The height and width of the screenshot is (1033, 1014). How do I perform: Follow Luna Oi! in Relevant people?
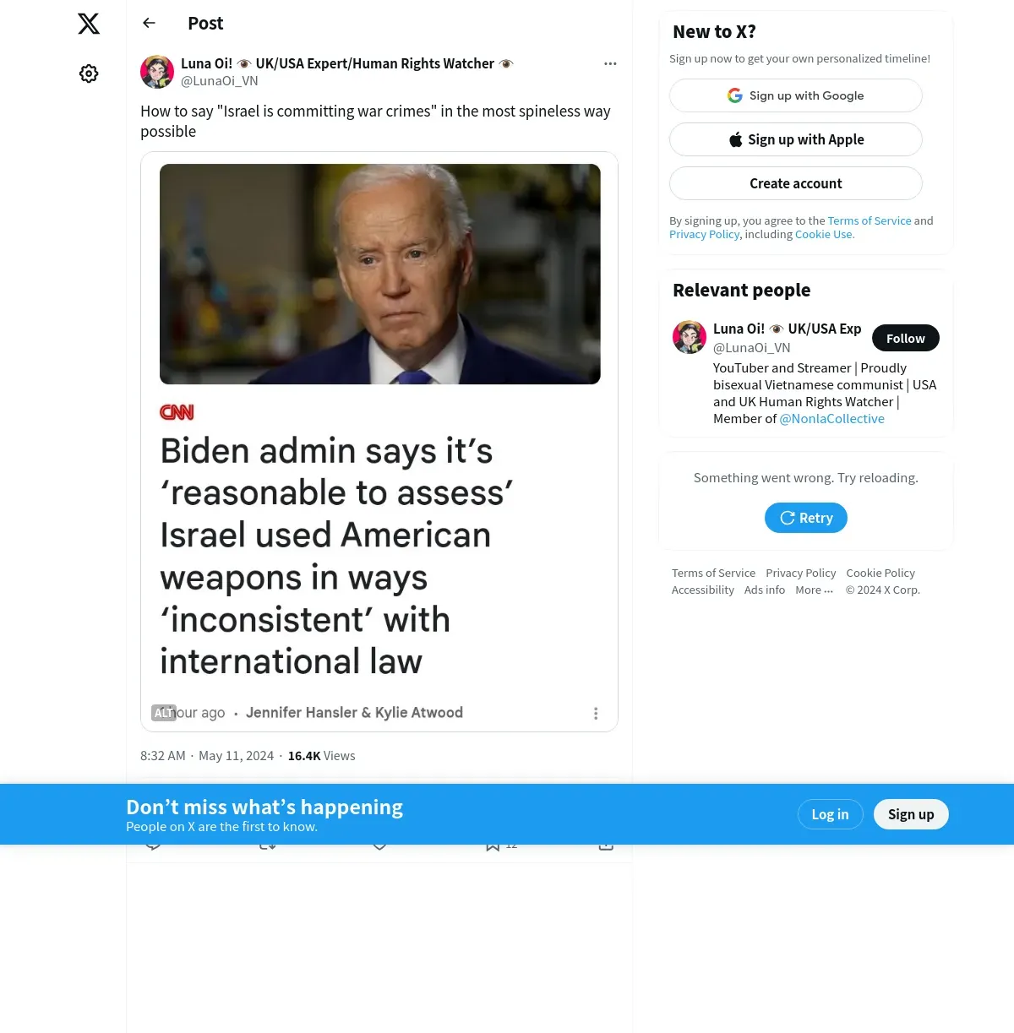pyautogui.click(x=906, y=338)
